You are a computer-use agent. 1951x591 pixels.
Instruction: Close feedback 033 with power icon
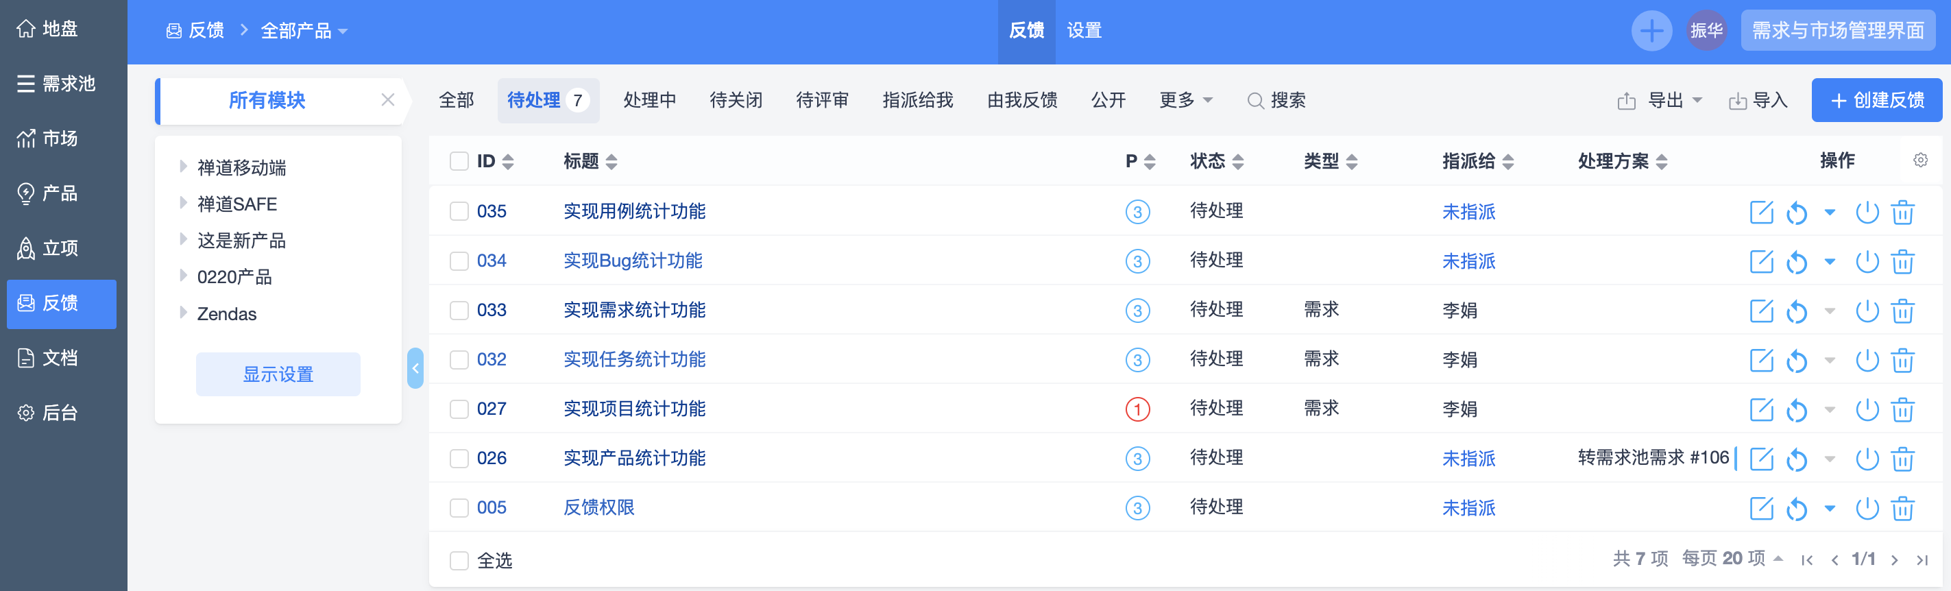[1867, 311]
